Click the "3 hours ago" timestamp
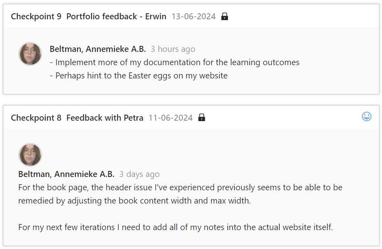 tap(173, 49)
